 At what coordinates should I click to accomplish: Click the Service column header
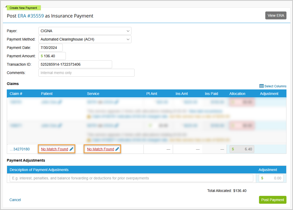[93, 94]
